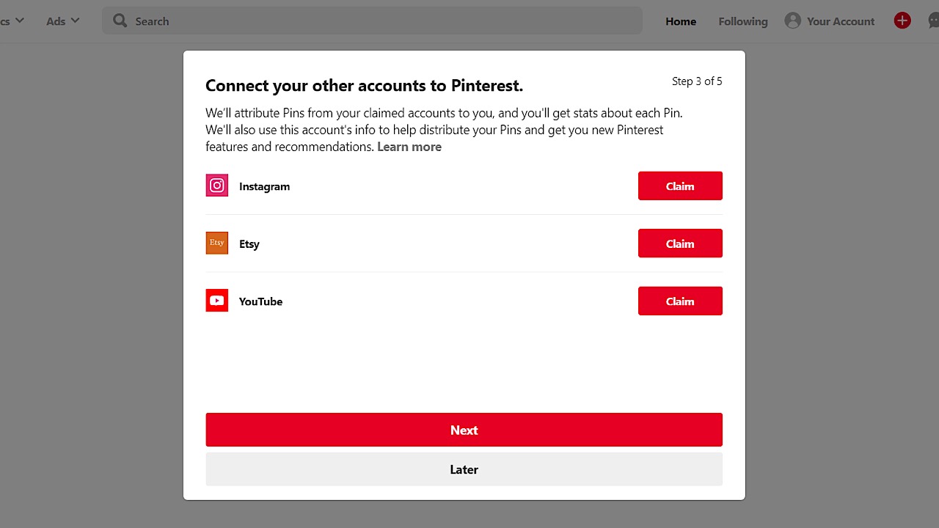Open the messages speech bubble icon
This screenshot has height=528, width=939.
coord(934,21)
